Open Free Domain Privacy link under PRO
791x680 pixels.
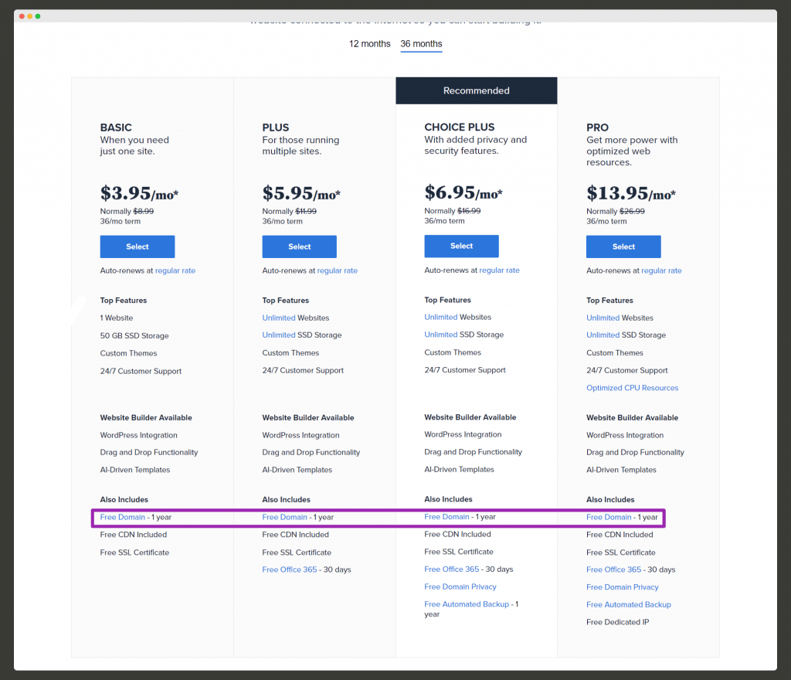(x=622, y=588)
